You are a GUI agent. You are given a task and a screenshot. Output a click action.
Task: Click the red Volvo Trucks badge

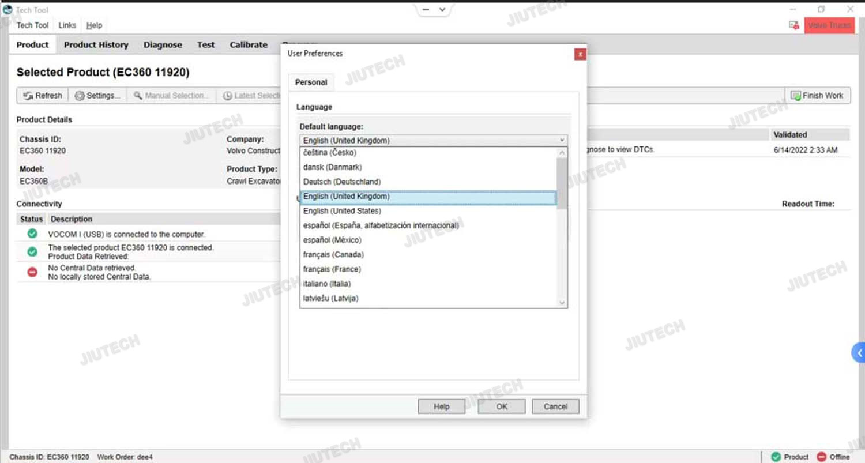(829, 25)
